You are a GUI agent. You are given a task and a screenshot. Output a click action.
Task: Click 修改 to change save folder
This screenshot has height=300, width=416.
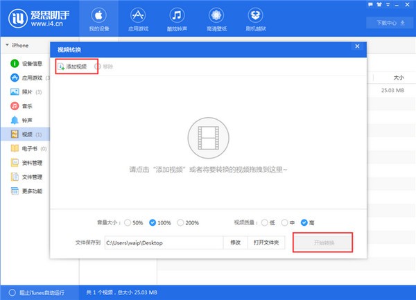[x=235, y=242]
